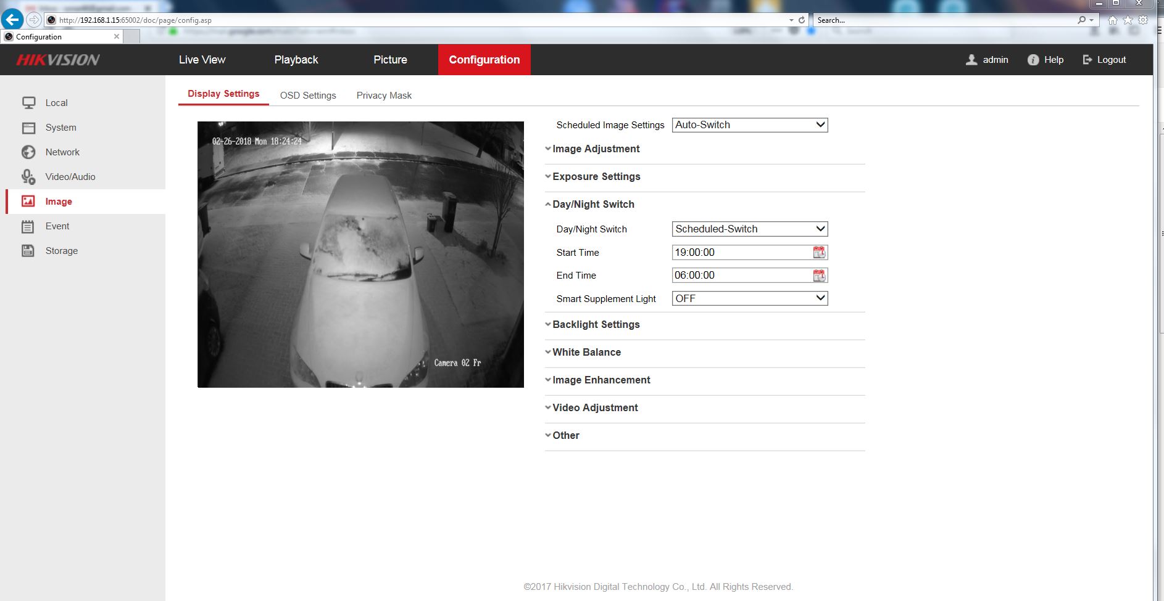Open Scheduled Image Settings dropdown
The image size is (1164, 601).
[749, 125]
